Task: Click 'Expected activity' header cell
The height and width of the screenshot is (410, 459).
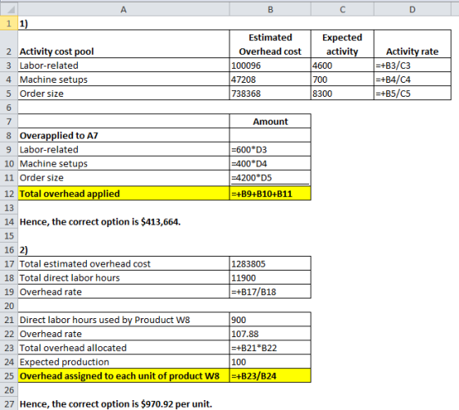Action: 343,44
